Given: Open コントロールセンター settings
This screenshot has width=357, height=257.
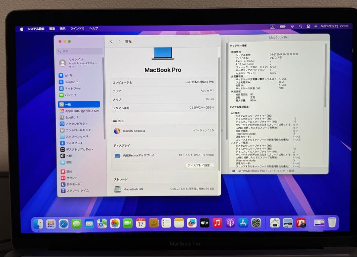Looking at the screenshot, I should click(x=79, y=130).
